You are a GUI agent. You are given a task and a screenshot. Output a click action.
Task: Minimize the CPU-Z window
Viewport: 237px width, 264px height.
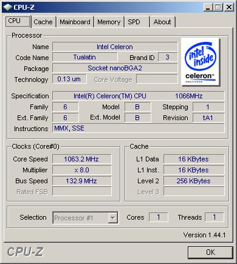click(x=208, y=7)
